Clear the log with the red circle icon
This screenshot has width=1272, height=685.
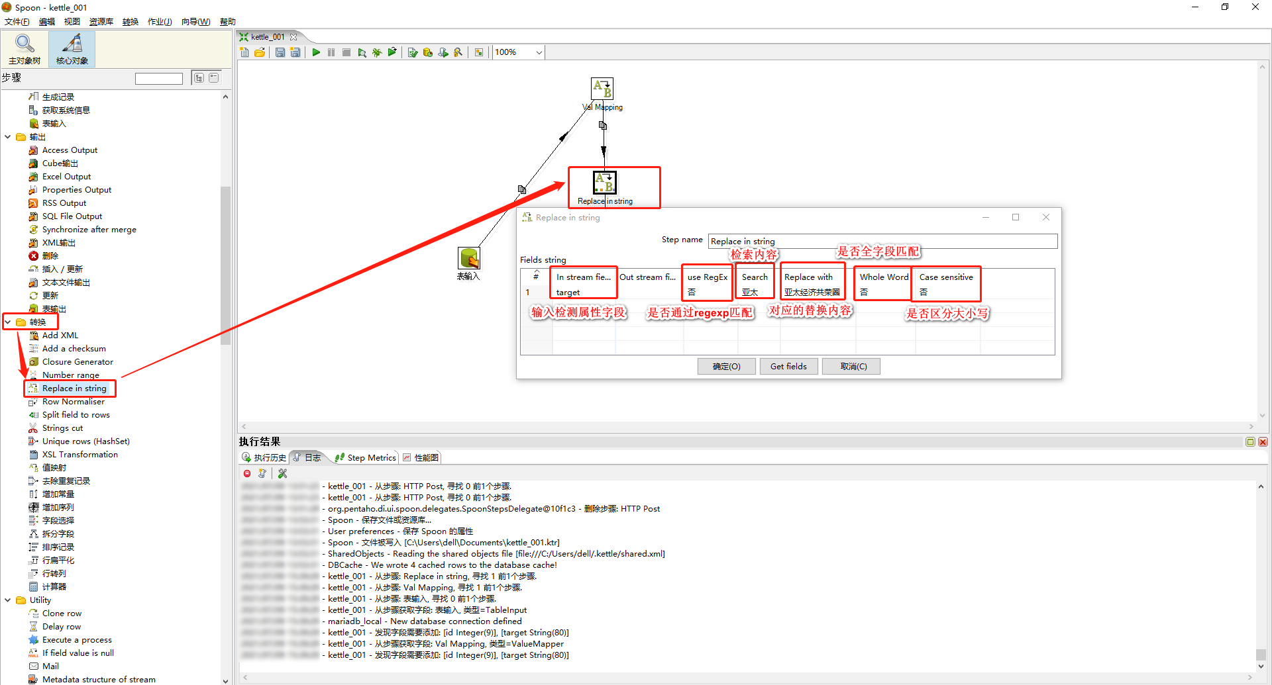[247, 473]
